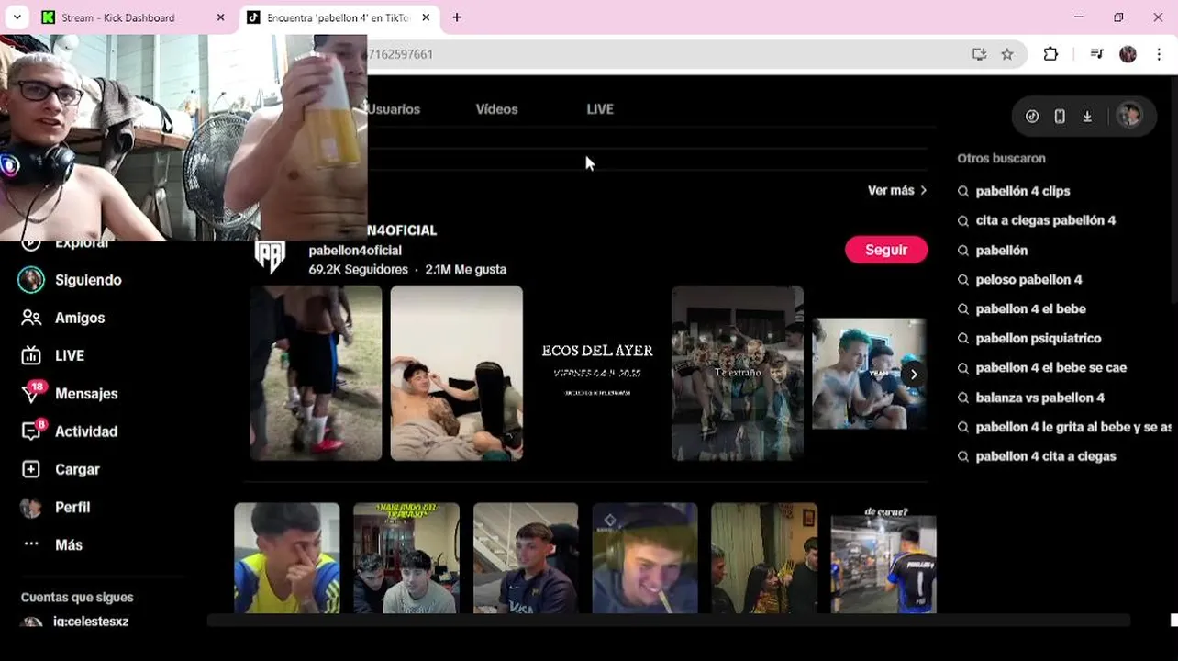
Task: Click the horizontal page scrollbar
Action: 668,622
